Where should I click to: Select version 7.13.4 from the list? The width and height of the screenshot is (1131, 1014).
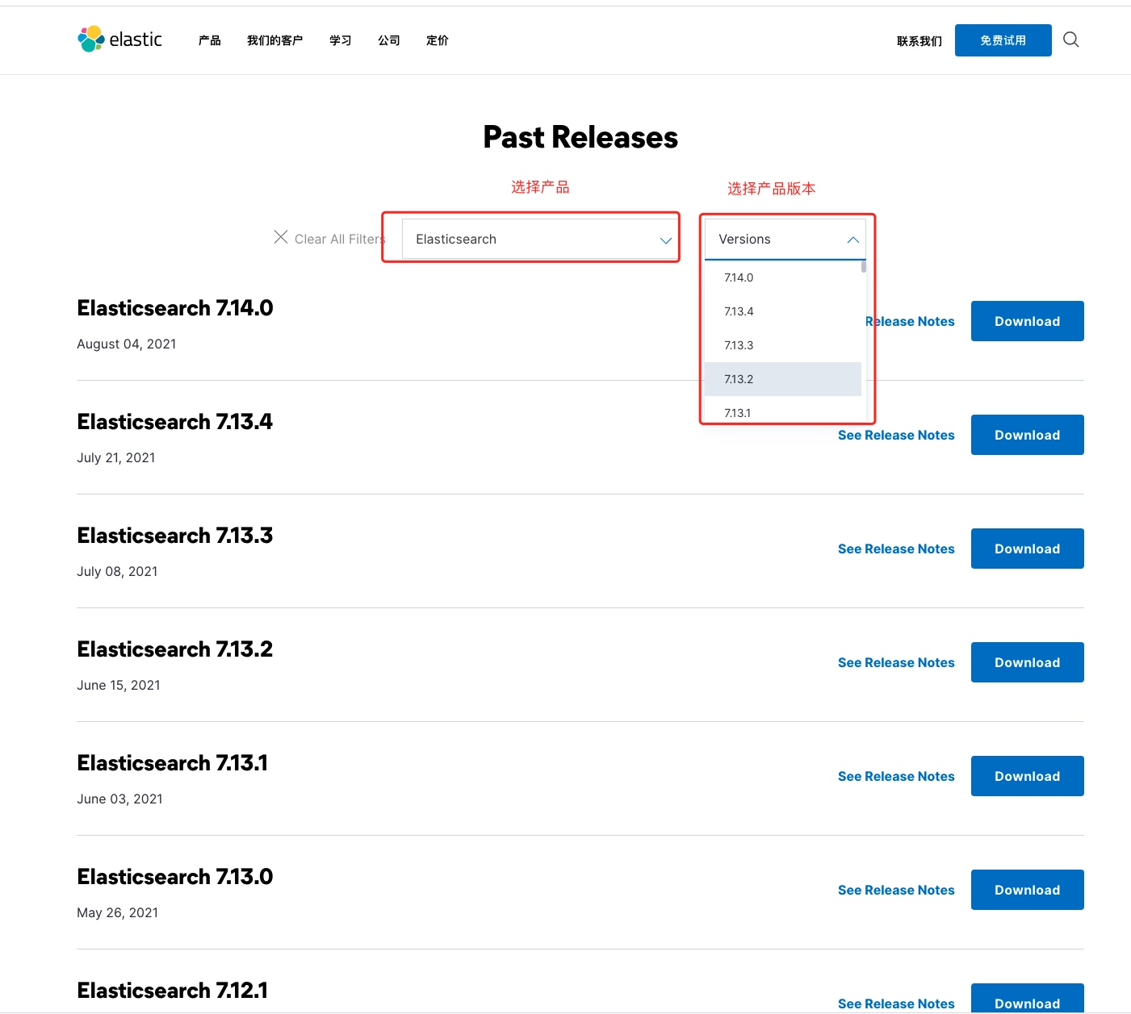[783, 311]
